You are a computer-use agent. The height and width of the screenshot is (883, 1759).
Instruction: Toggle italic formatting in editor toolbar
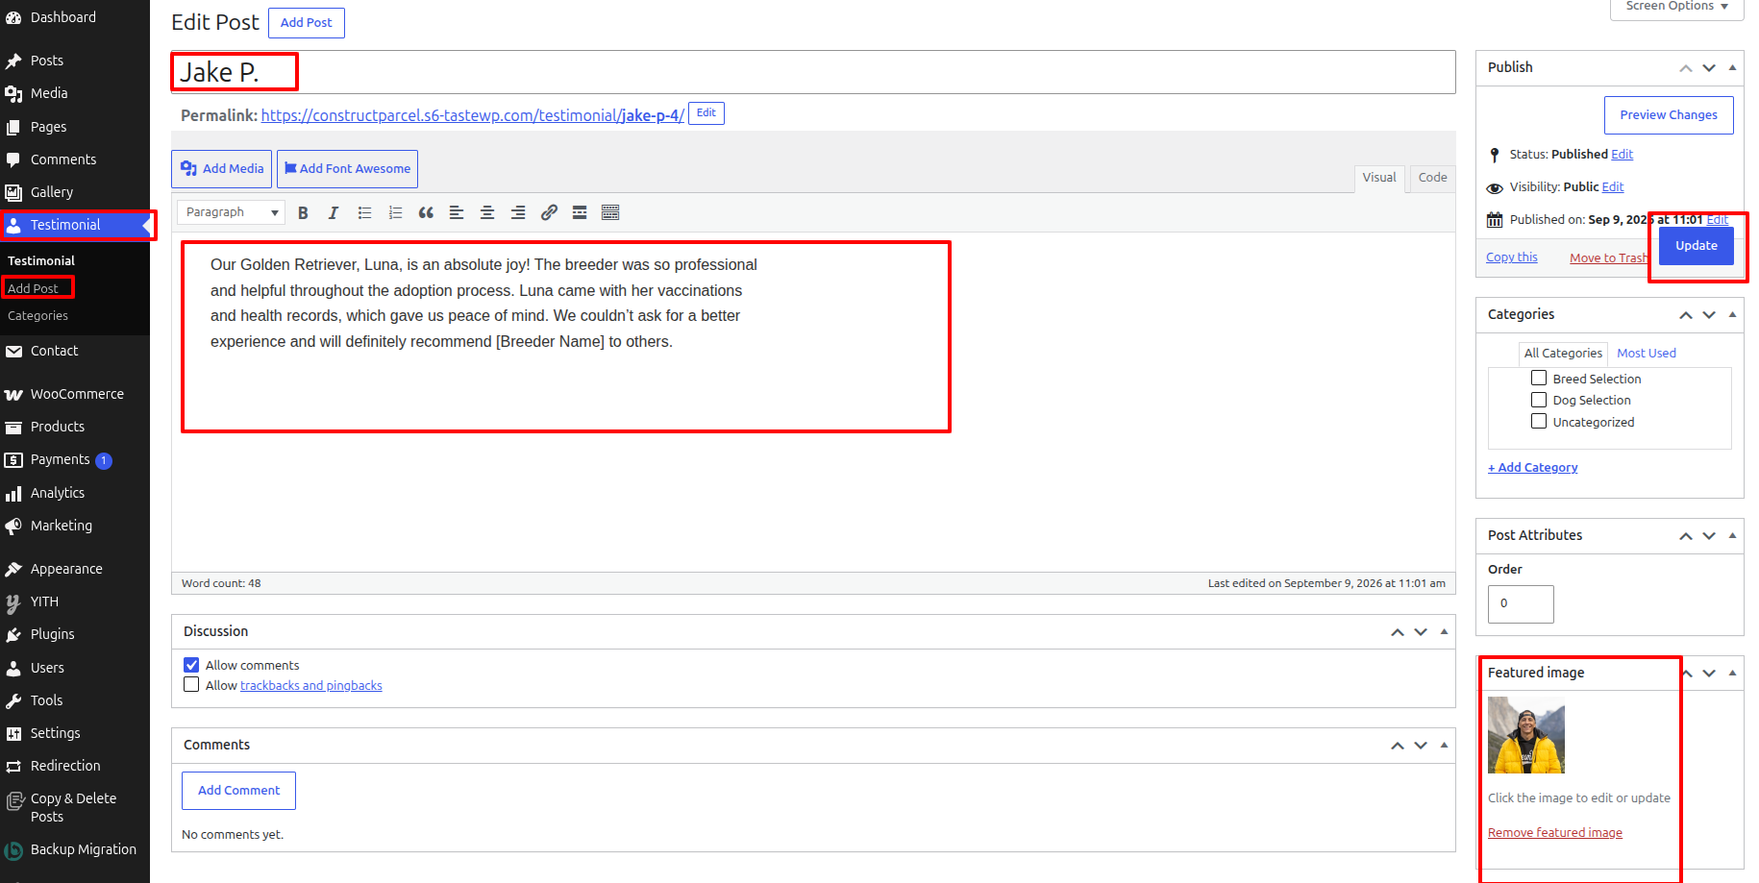[x=334, y=212]
